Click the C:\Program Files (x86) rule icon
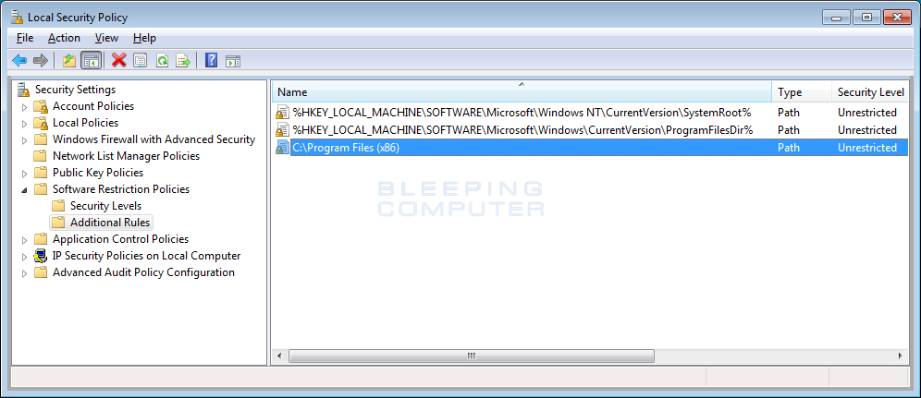The image size is (921, 398). tap(283, 148)
